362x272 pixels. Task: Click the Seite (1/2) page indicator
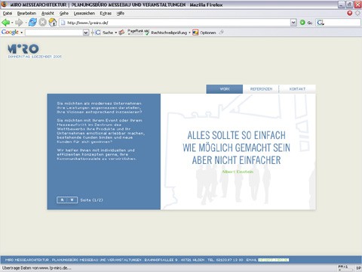91,200
